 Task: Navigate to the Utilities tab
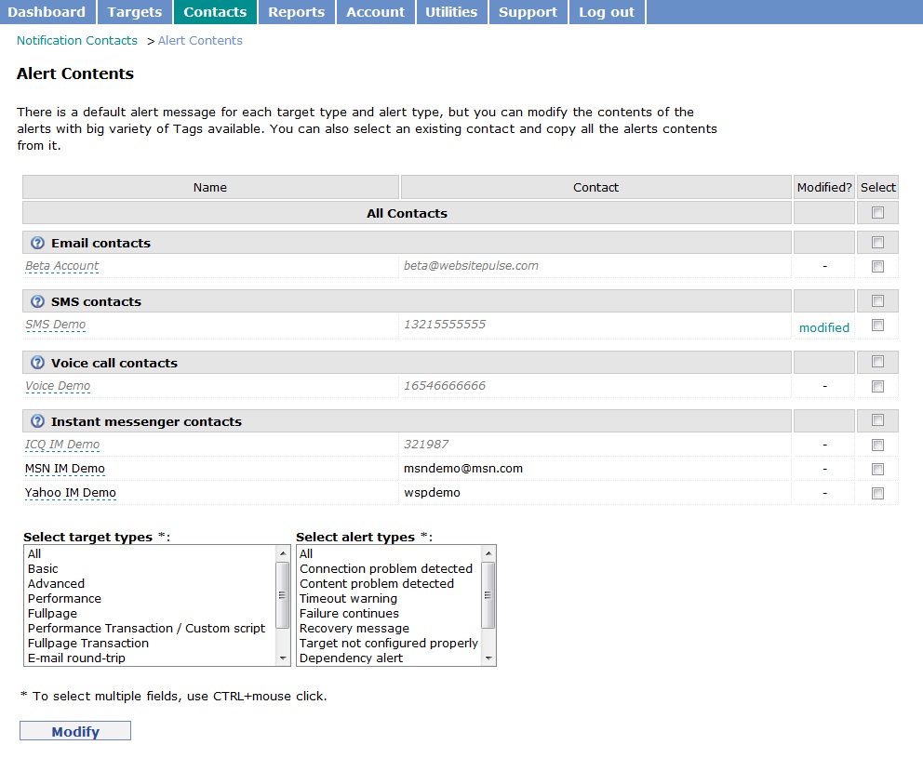[451, 12]
